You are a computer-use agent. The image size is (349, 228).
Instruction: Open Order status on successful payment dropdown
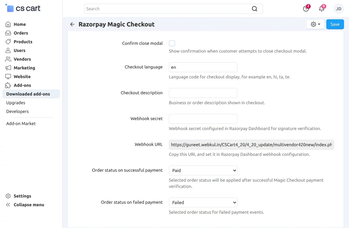point(203,170)
